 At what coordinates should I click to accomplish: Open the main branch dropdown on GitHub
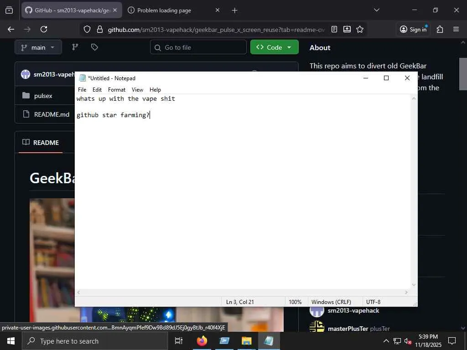point(38,47)
